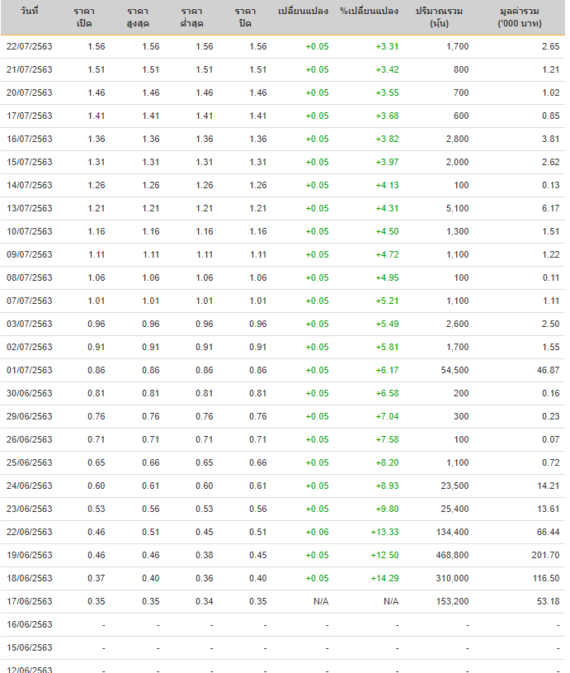This screenshot has height=673, width=570.
Task: Click the date 14/07/2563
Action: [29, 186]
